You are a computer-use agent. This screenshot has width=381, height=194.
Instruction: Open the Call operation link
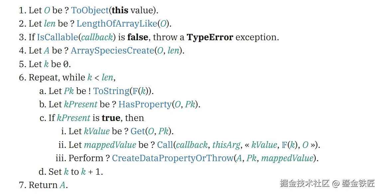click(x=165, y=145)
